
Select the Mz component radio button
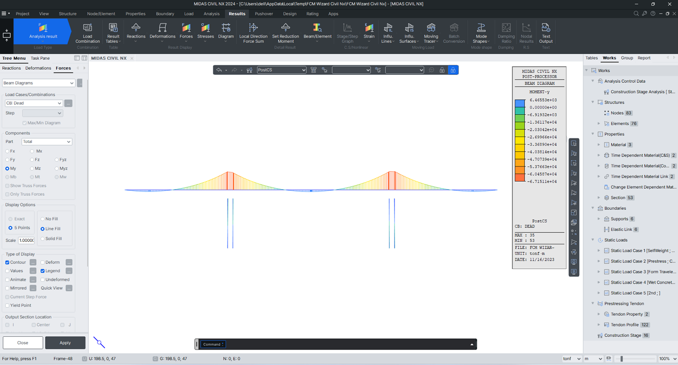tap(32, 168)
